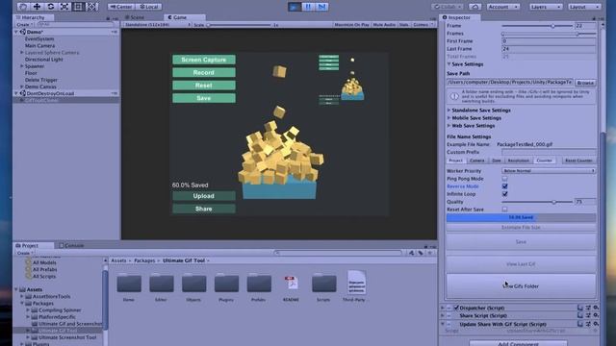Adjust the Quality slider
616x346 pixels.
(x=537, y=202)
